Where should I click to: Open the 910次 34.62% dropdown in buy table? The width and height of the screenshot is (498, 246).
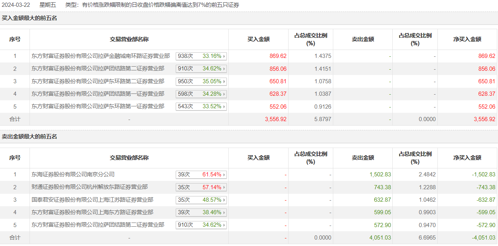pos(201,69)
